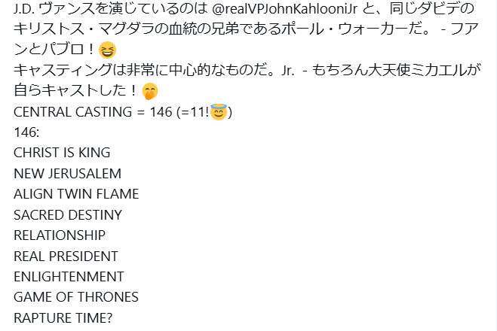The image size is (497, 331).
Task: Click the 'SACRED DESTINY' line
Action: (68, 215)
